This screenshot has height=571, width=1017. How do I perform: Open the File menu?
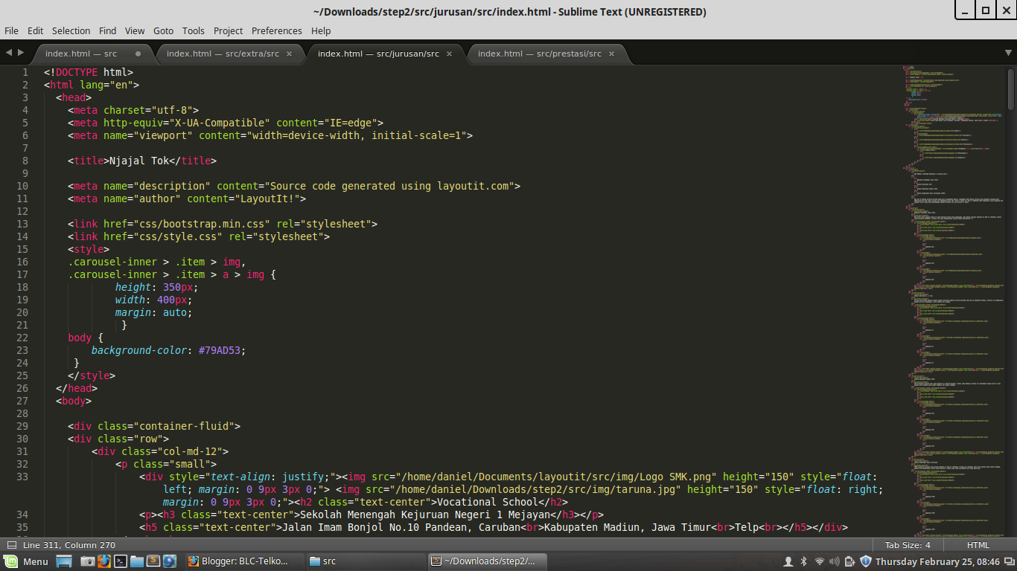pos(11,30)
